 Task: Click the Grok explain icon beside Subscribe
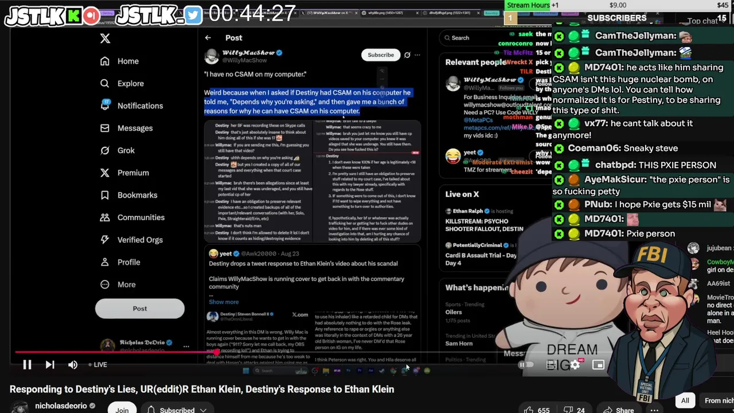pos(407,55)
